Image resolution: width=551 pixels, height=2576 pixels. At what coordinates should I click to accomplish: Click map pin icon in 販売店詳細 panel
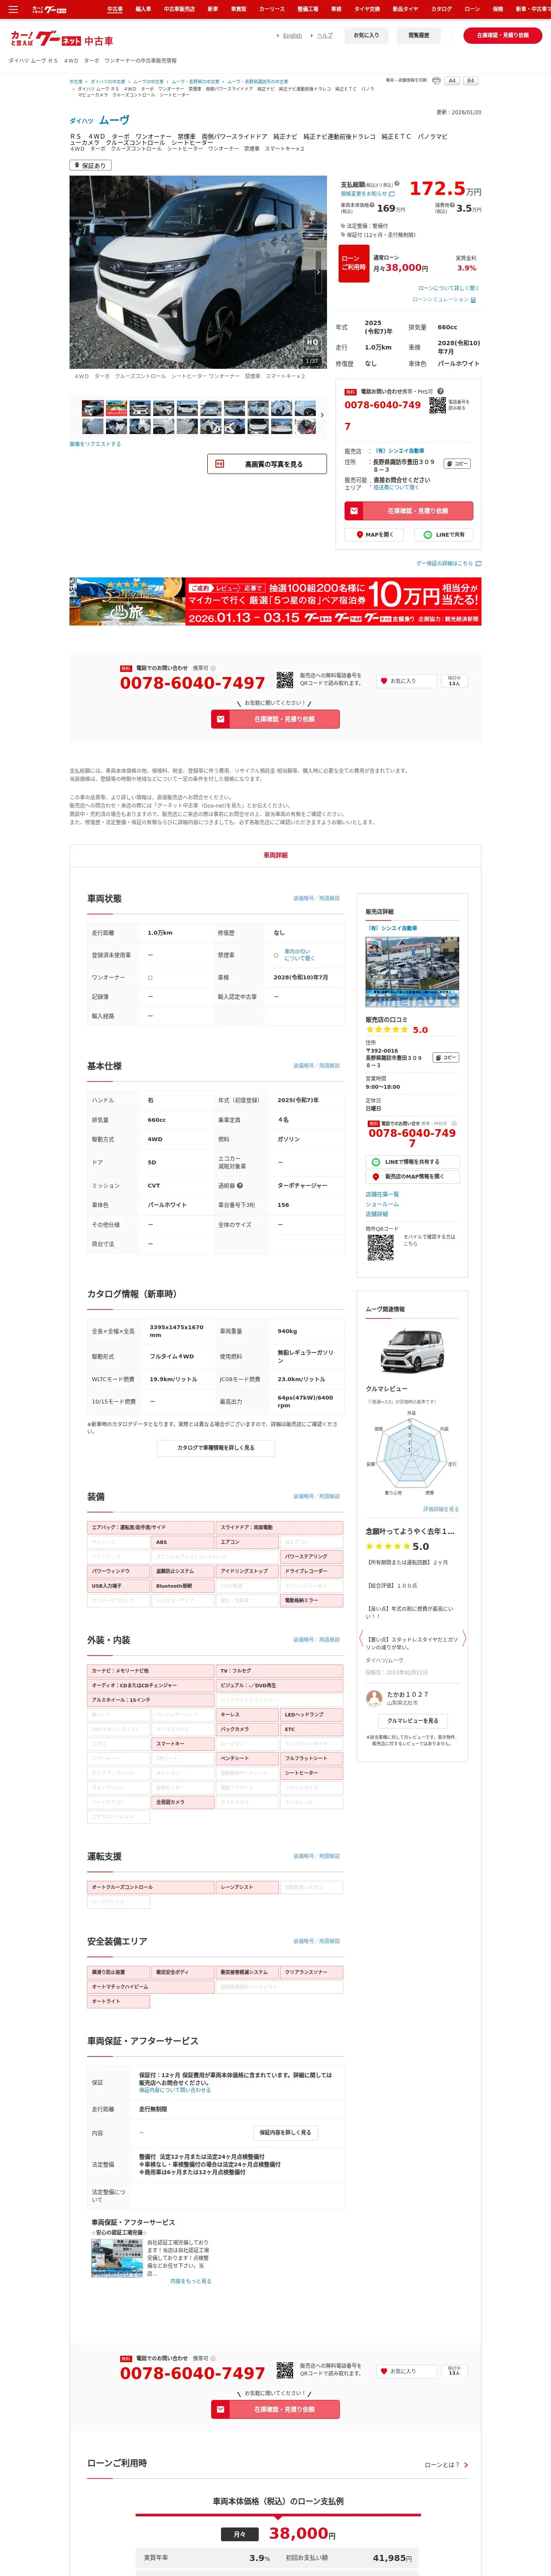(376, 1177)
